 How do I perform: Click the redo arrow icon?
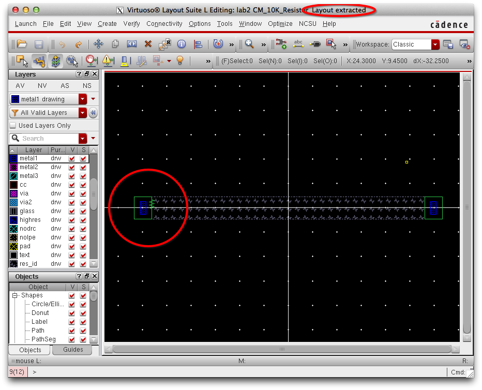click(x=79, y=44)
